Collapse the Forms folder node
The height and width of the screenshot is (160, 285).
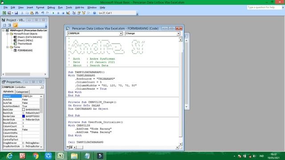click(x=8, y=47)
